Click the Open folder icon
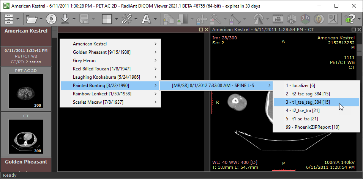The image size is (363, 179). click(x=32, y=19)
